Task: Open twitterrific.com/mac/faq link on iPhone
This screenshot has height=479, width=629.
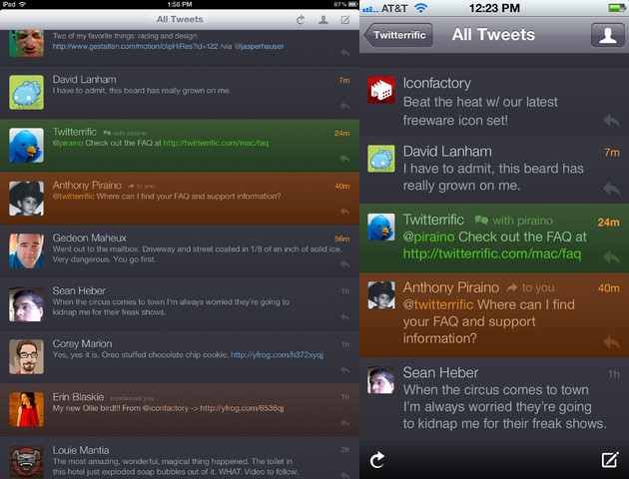Action: (x=492, y=253)
